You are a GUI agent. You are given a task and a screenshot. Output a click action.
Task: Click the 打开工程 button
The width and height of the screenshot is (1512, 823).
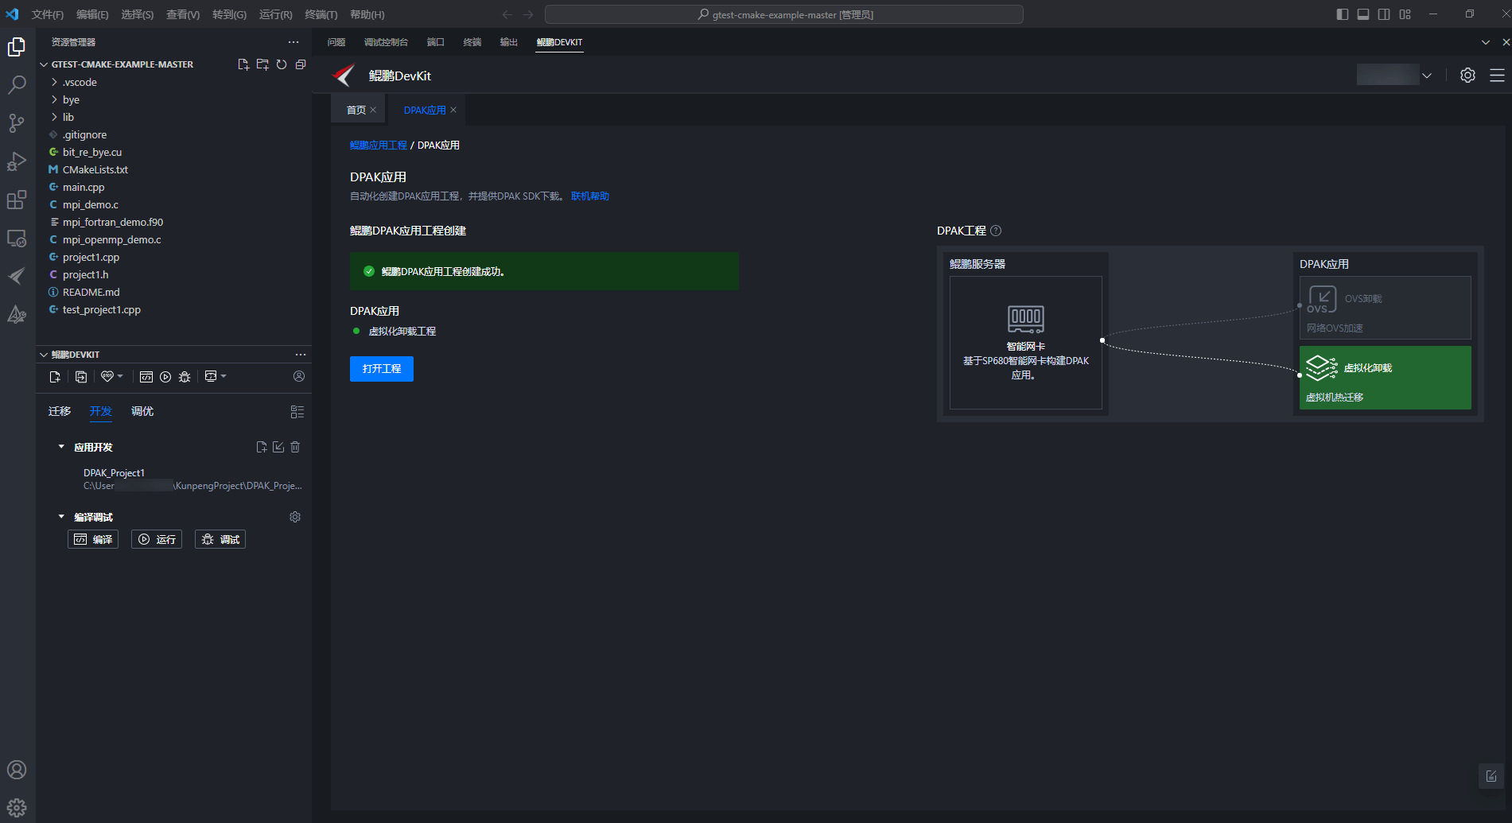382,369
